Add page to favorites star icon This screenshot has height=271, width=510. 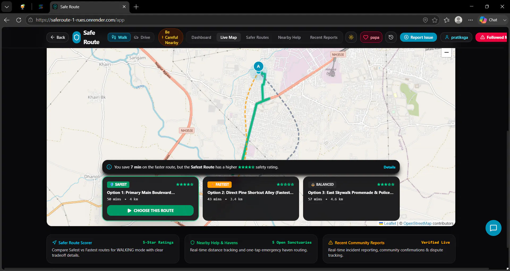(x=435, y=20)
